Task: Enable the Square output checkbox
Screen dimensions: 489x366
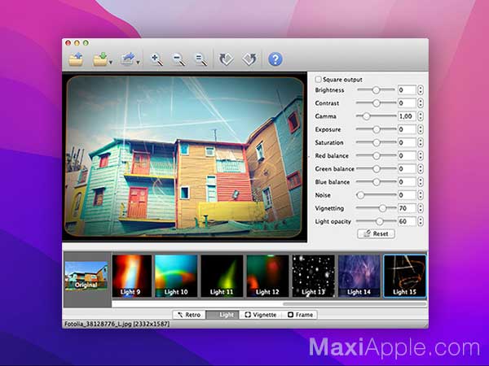Action: click(318, 80)
